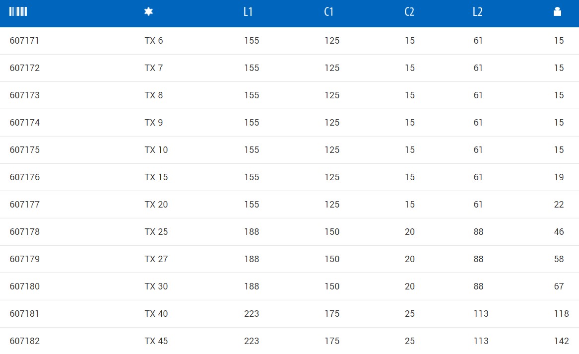The width and height of the screenshot is (579, 354).
Task: Click the weight icon in the header
Action: point(557,12)
